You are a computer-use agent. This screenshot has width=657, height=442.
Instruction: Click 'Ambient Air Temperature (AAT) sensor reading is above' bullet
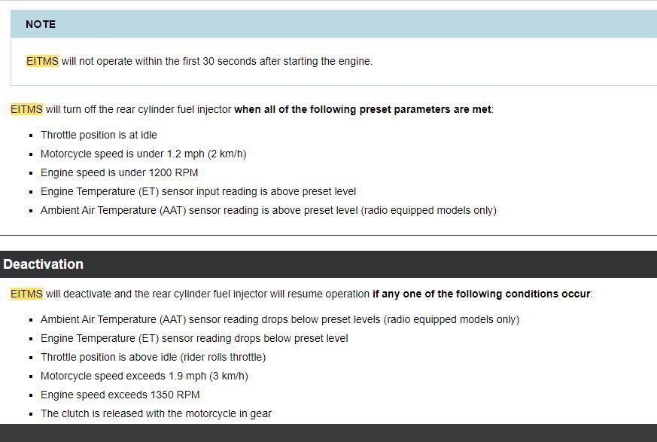click(x=268, y=210)
